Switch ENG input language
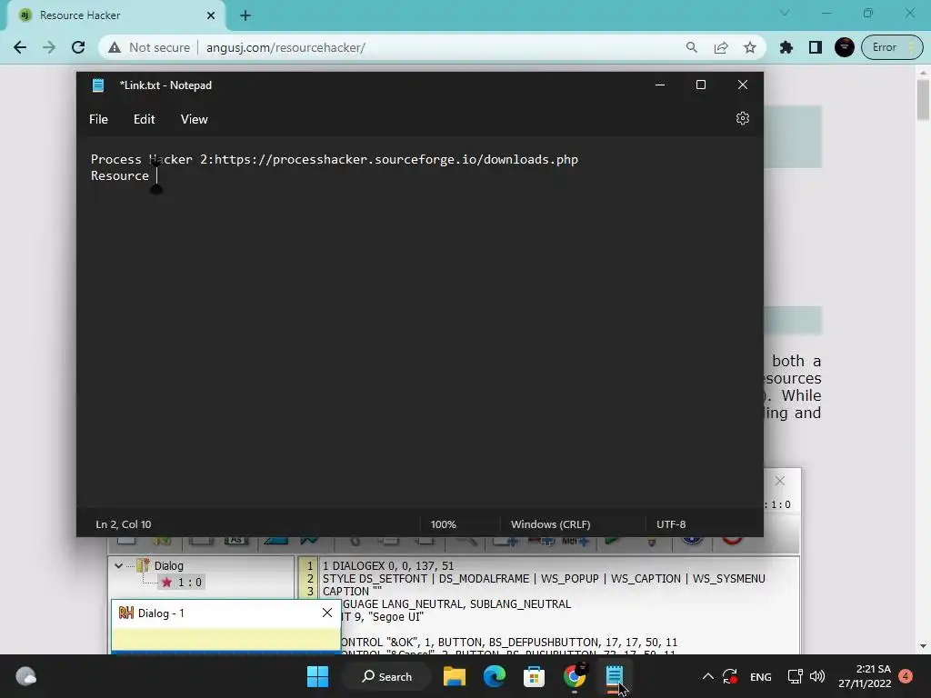This screenshot has width=931, height=698. click(x=761, y=677)
